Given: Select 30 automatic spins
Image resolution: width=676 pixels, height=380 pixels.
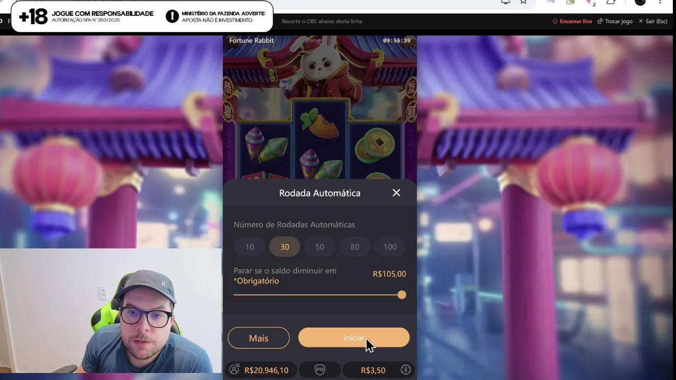Looking at the screenshot, I should tap(285, 246).
